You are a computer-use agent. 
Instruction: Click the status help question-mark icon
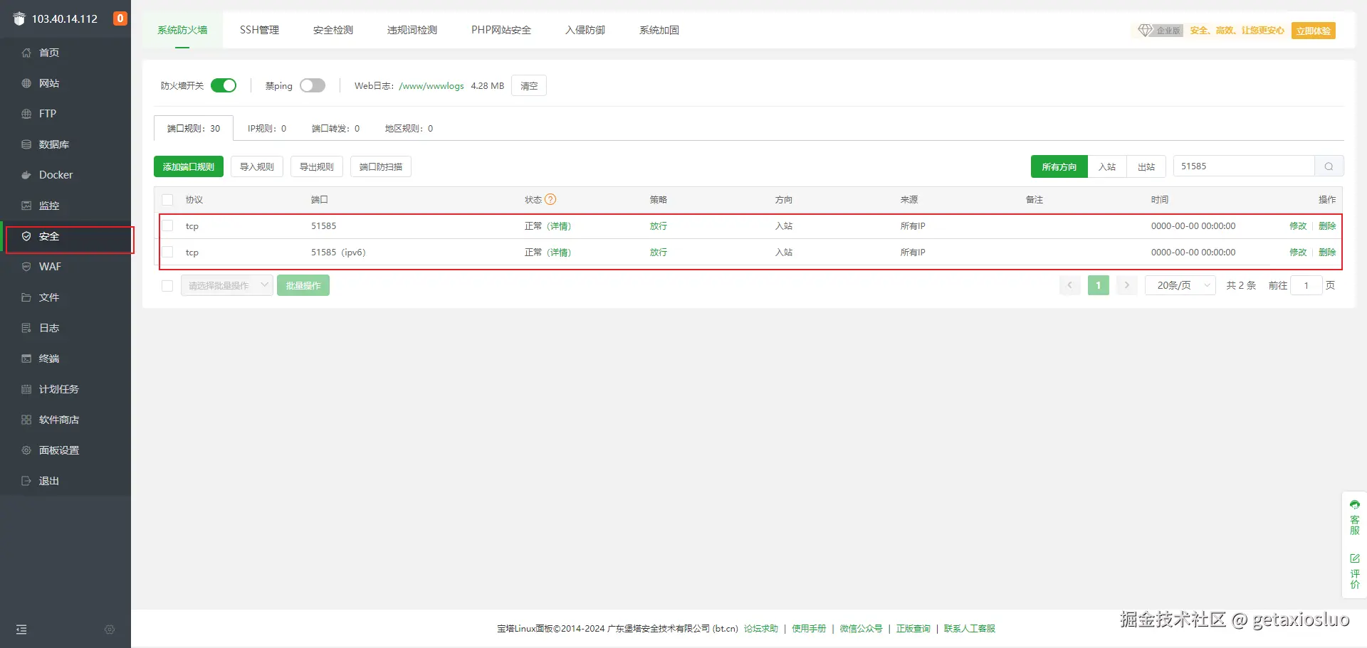550,200
